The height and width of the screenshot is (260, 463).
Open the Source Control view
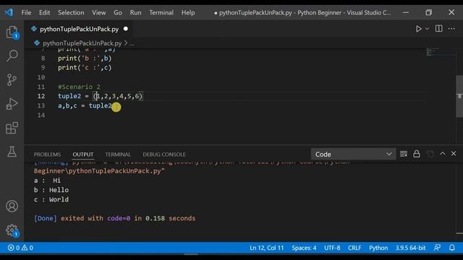(x=12, y=80)
